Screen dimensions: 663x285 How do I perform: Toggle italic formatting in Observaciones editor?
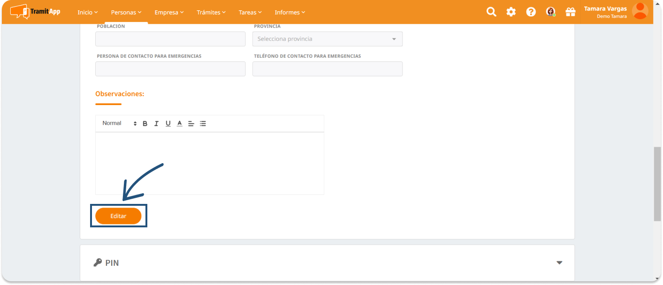pyautogui.click(x=156, y=124)
